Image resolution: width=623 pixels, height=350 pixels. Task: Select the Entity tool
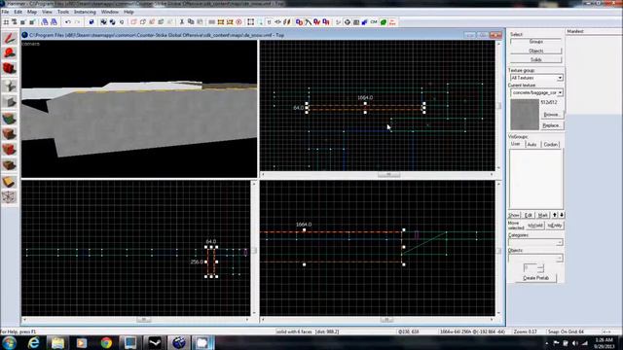[10, 86]
